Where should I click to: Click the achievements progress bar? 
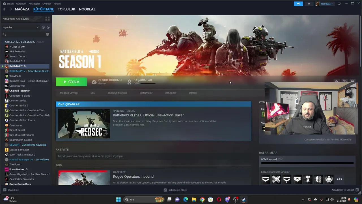[x=307, y=163]
